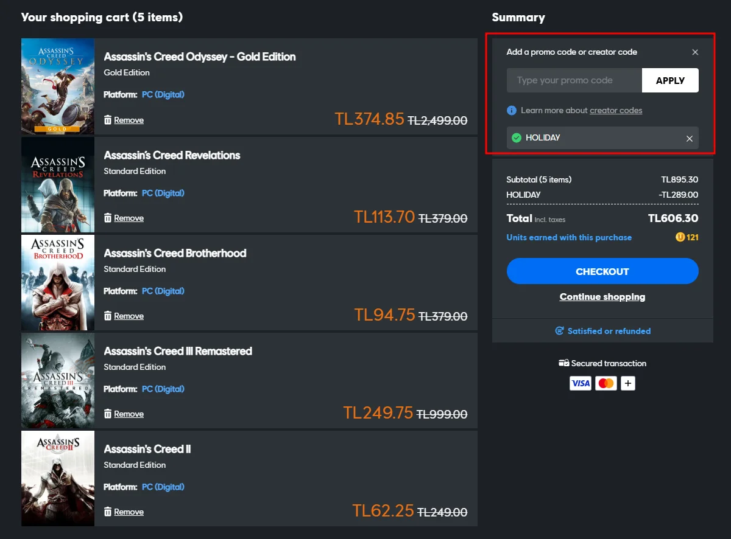This screenshot has height=539, width=731.
Task: Open Assassin's Creed Revelations cover thumbnail
Action: [58, 184]
